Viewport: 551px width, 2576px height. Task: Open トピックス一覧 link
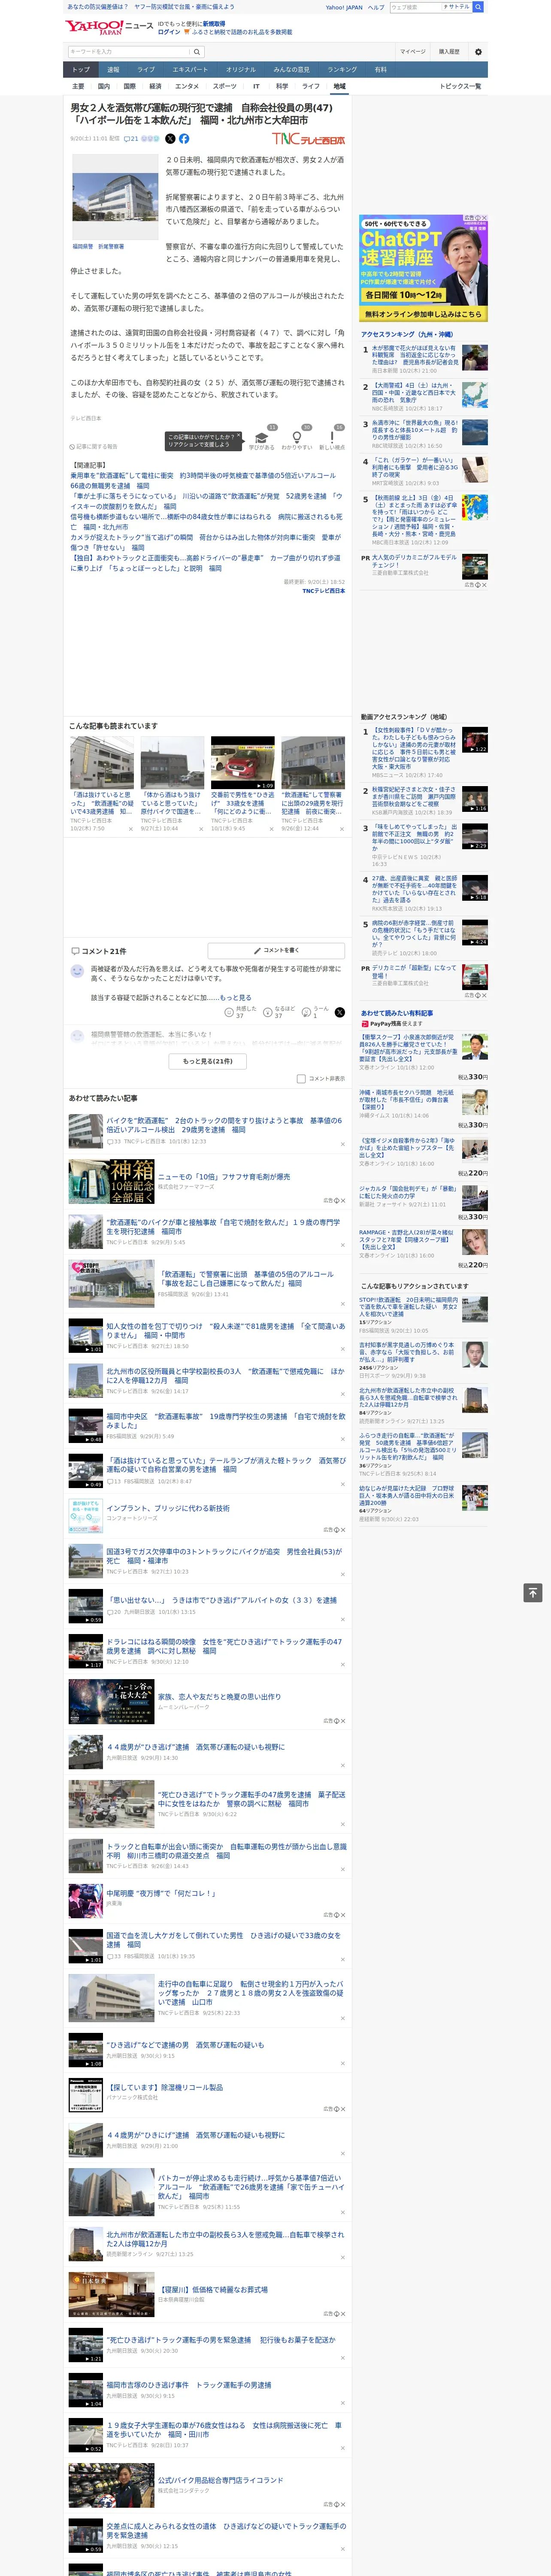[x=460, y=86]
